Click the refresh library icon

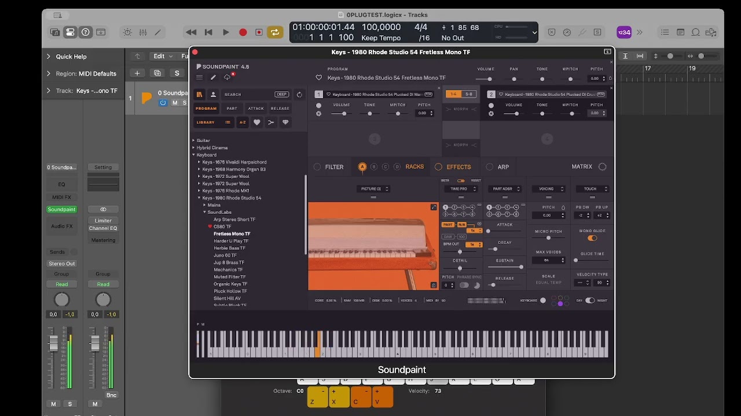click(299, 94)
